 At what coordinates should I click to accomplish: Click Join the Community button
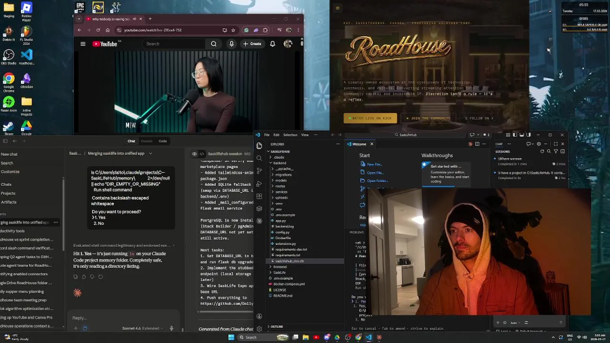(x=428, y=118)
